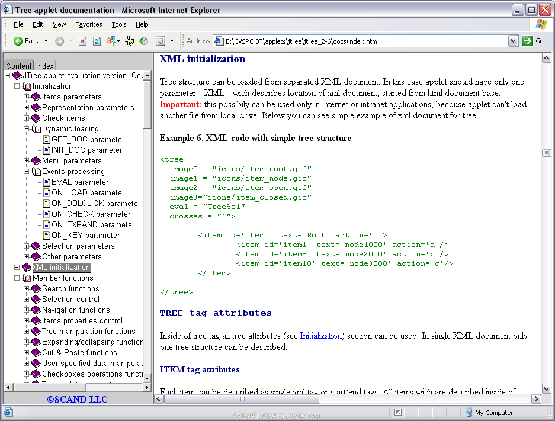Follow the Initialization hyperlink in text
The height and width of the screenshot is (421, 555).
click(320, 336)
